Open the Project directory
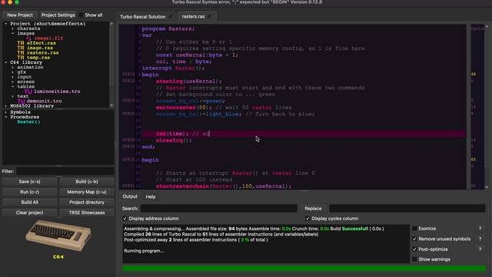 coord(87,202)
